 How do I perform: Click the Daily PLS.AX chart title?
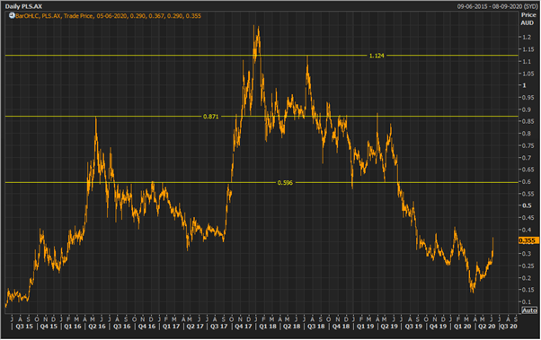pos(23,6)
